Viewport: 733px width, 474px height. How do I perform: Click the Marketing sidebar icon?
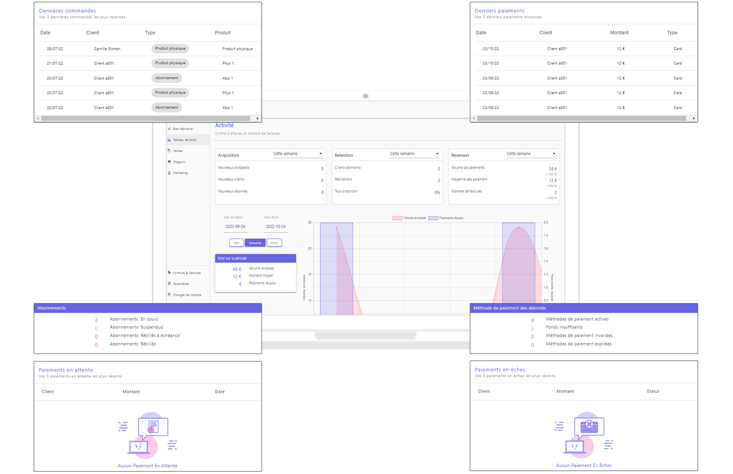[x=169, y=173]
